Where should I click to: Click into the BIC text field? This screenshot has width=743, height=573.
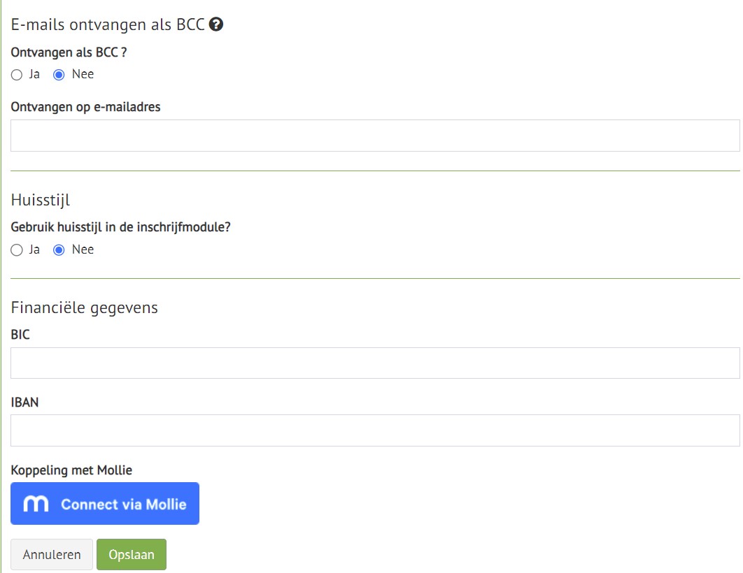click(x=375, y=363)
